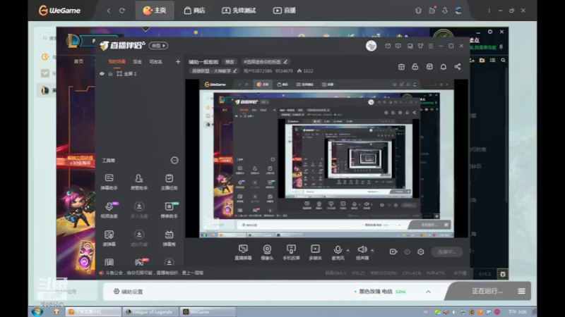The image size is (565, 317).
Task: Open 辅助设置 in WeGame bottom bar
Action: tap(129, 292)
